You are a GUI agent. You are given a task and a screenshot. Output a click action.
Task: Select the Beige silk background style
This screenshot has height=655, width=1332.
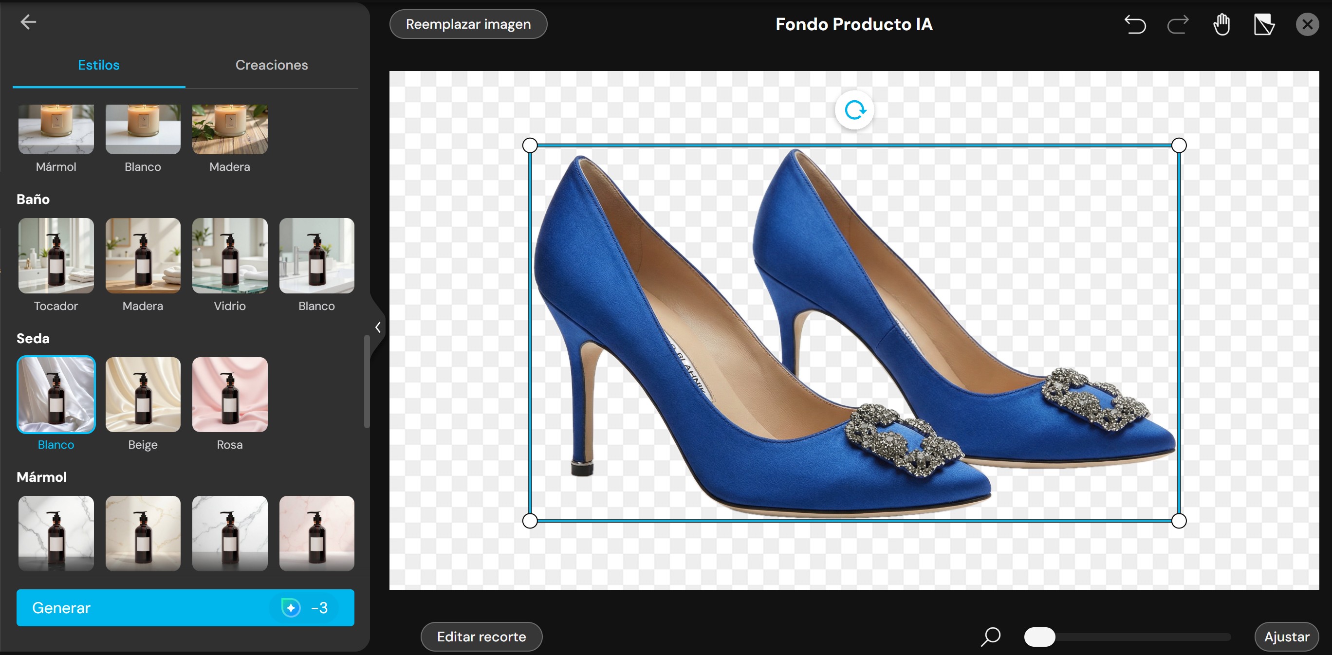pos(143,395)
